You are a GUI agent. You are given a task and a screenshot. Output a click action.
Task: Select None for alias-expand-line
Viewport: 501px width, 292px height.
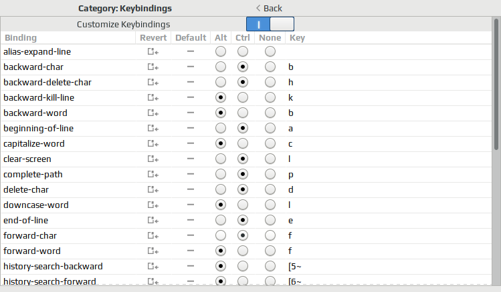pos(270,51)
